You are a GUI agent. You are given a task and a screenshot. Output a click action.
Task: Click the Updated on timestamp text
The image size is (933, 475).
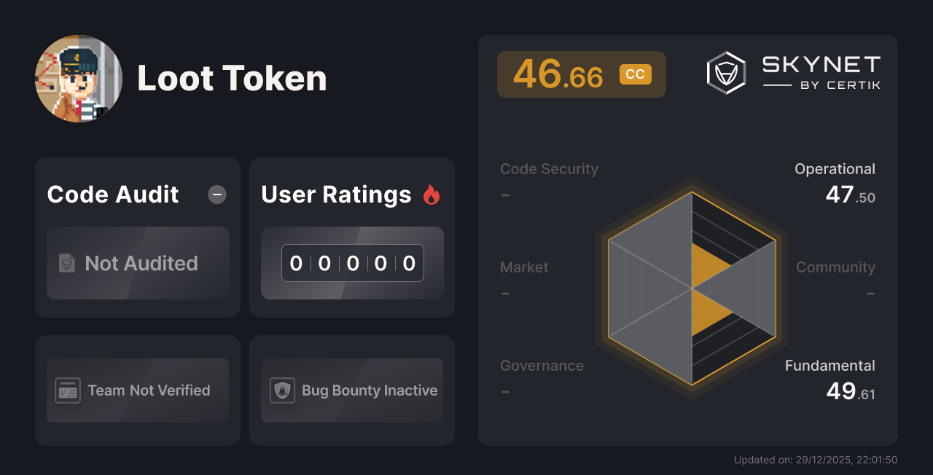(x=816, y=460)
